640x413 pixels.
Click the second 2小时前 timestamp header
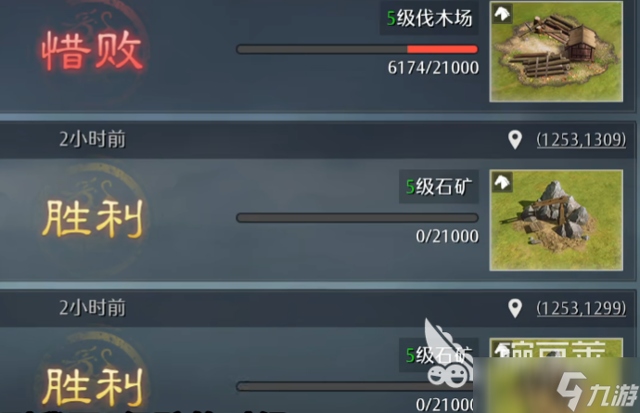click(92, 307)
